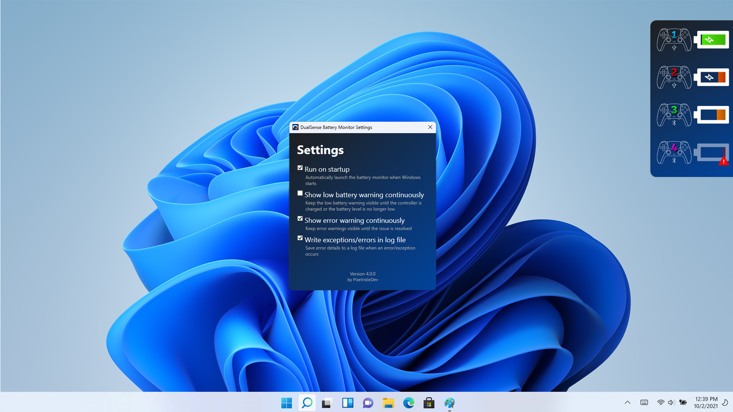Click the red error warning triangle
Viewport: 733px width, 412px height.
pos(723,162)
